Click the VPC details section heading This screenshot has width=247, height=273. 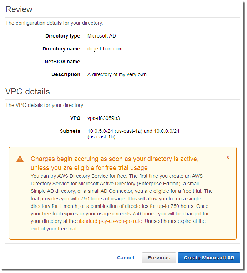click(x=27, y=92)
